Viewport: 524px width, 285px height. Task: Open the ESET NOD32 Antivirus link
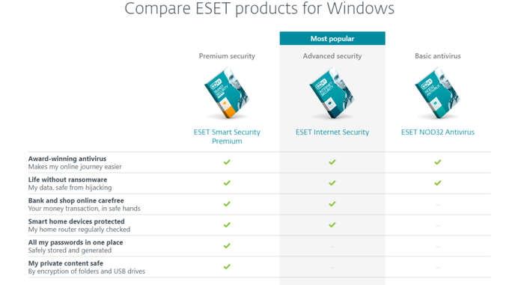pos(438,132)
